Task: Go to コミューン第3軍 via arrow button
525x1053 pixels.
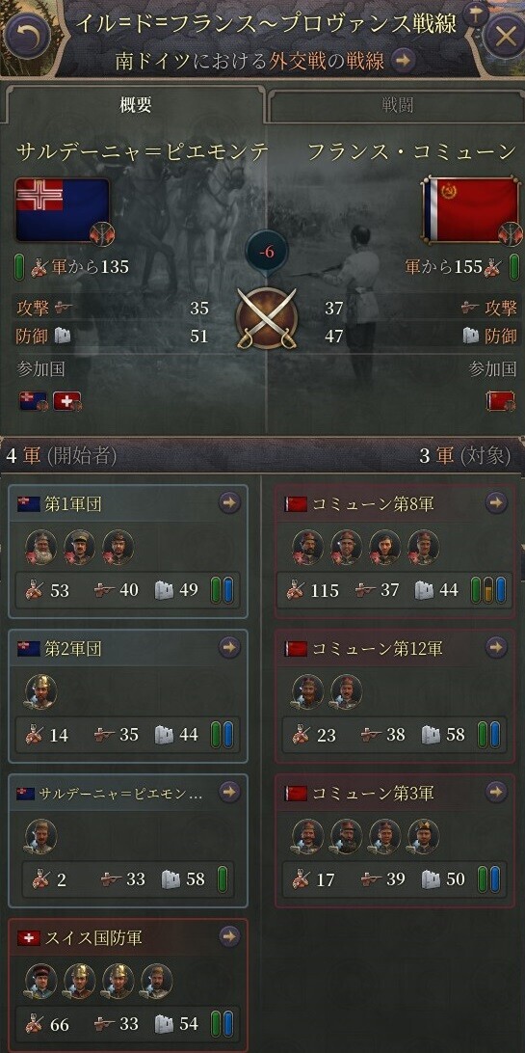Action: 496,792
